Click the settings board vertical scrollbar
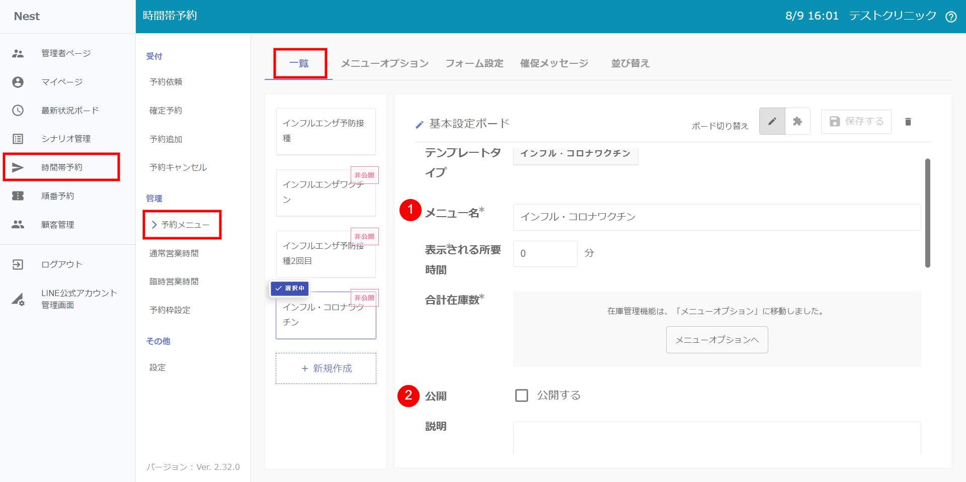Image resolution: width=966 pixels, height=482 pixels. tap(927, 213)
